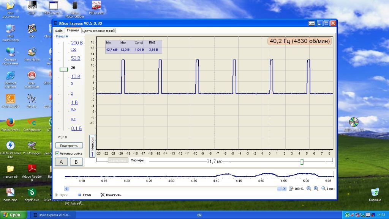Set voltage range to 50 В

tap(76, 58)
